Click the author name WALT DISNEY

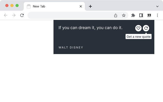pos(71,47)
